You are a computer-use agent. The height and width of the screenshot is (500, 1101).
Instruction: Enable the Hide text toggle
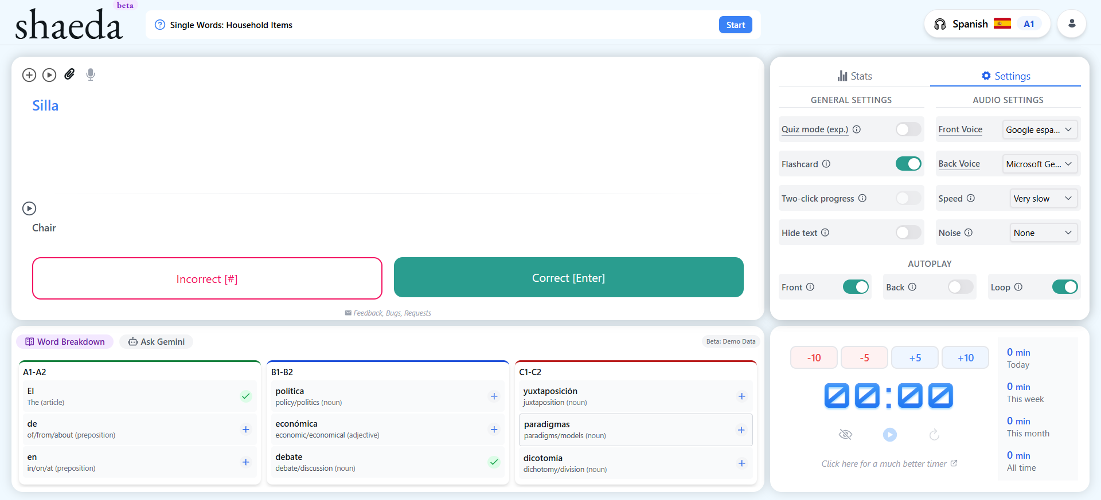click(x=908, y=233)
